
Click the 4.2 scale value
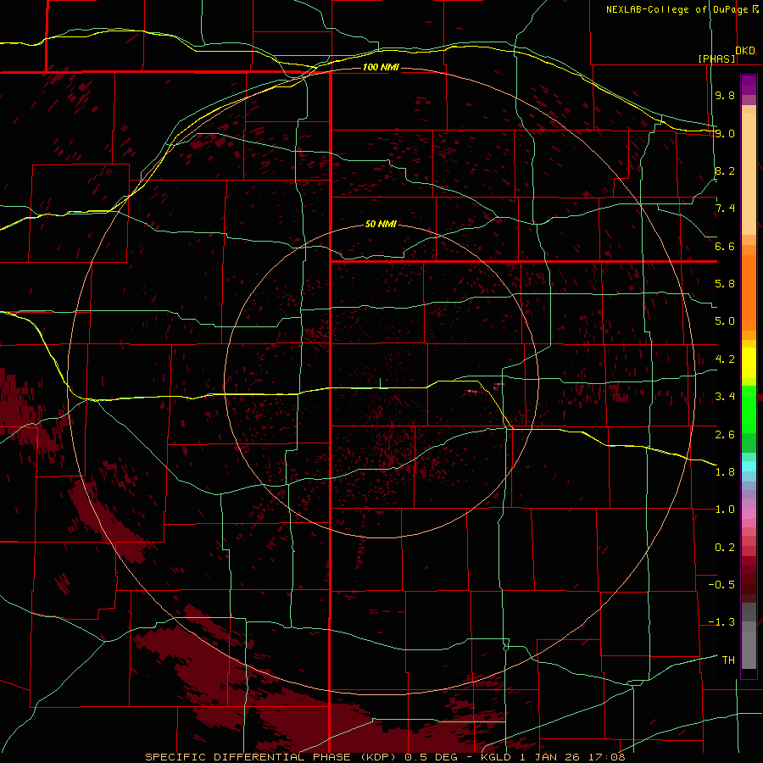725,359
